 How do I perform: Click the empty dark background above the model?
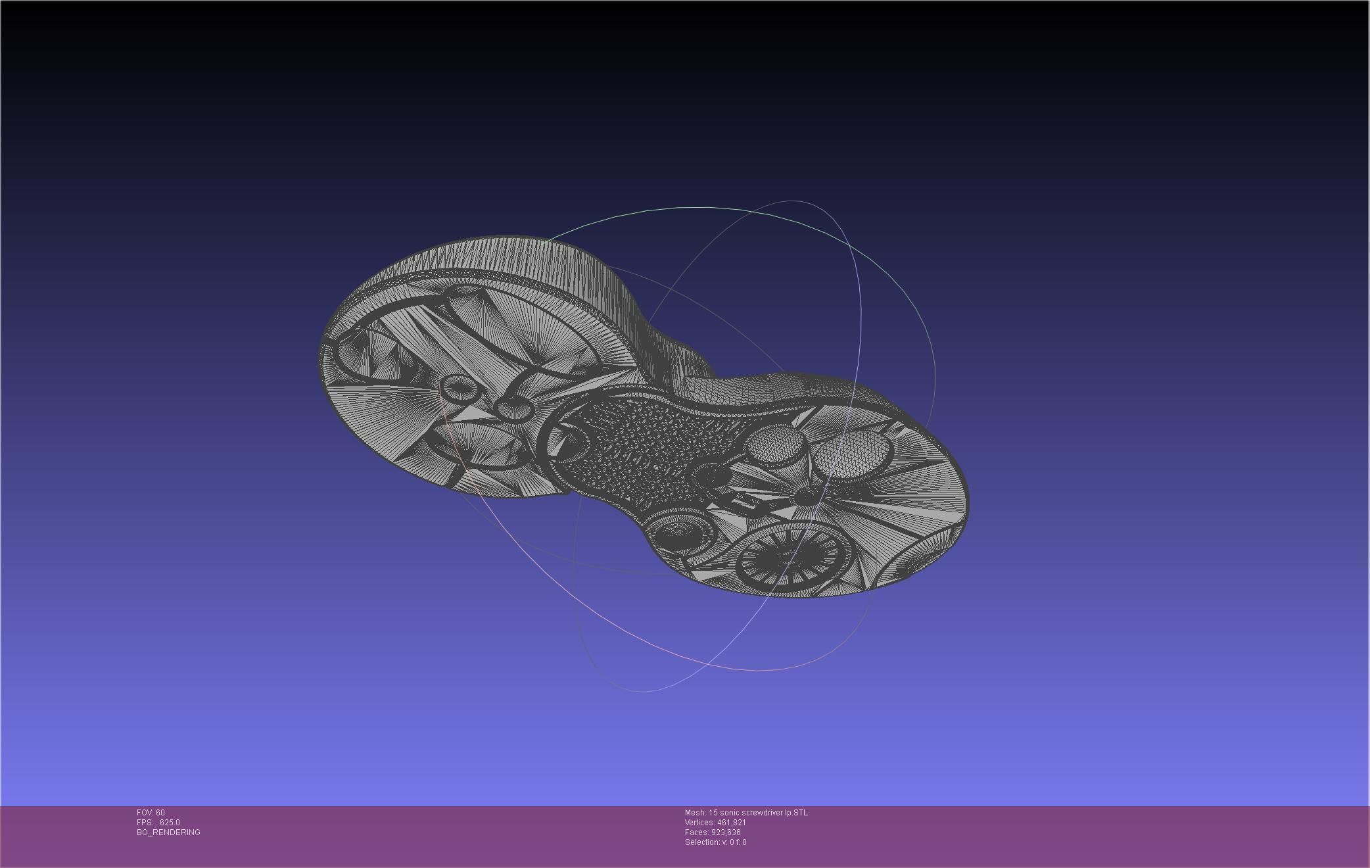pos(657,99)
